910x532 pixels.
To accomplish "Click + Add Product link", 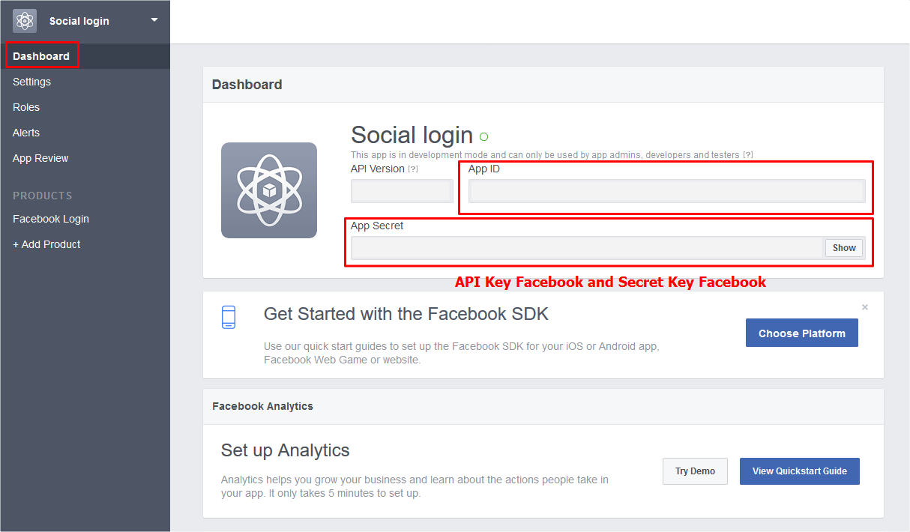I will [46, 244].
